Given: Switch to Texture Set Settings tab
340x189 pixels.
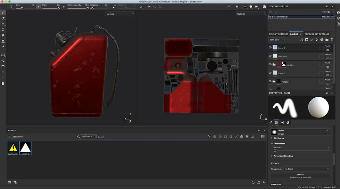Looking at the screenshot, I should click(x=317, y=34).
